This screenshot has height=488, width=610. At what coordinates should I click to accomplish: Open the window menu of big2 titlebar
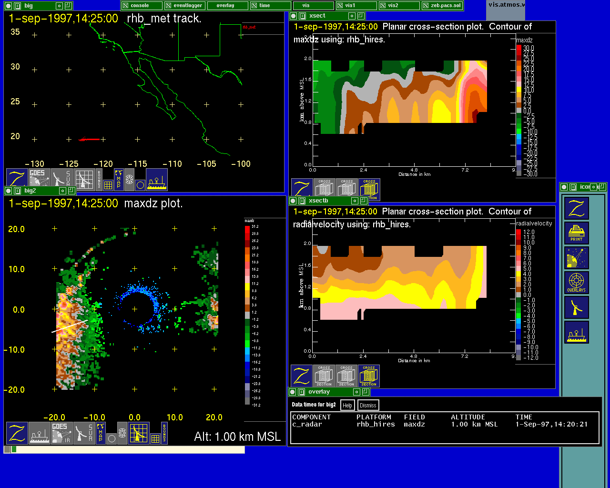[8, 191]
